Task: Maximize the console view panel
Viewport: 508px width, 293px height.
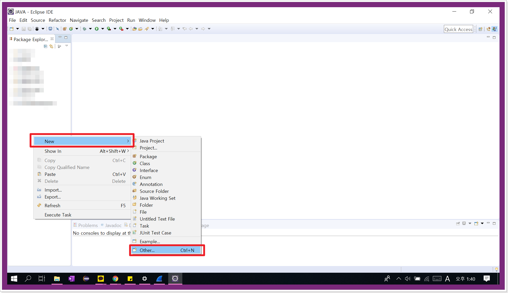Action: [x=494, y=223]
